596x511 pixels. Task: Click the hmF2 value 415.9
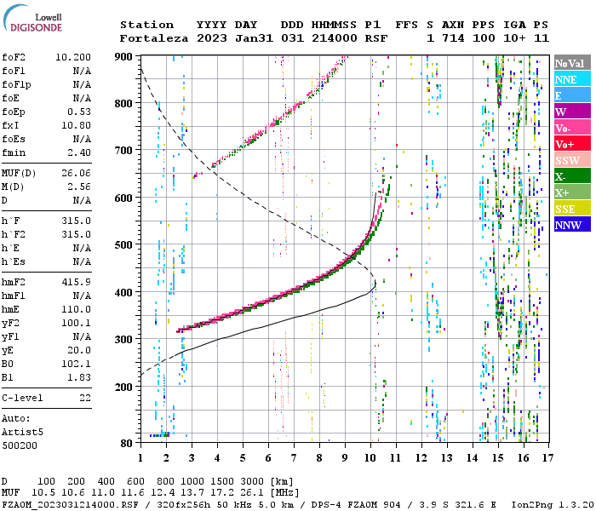tap(76, 282)
